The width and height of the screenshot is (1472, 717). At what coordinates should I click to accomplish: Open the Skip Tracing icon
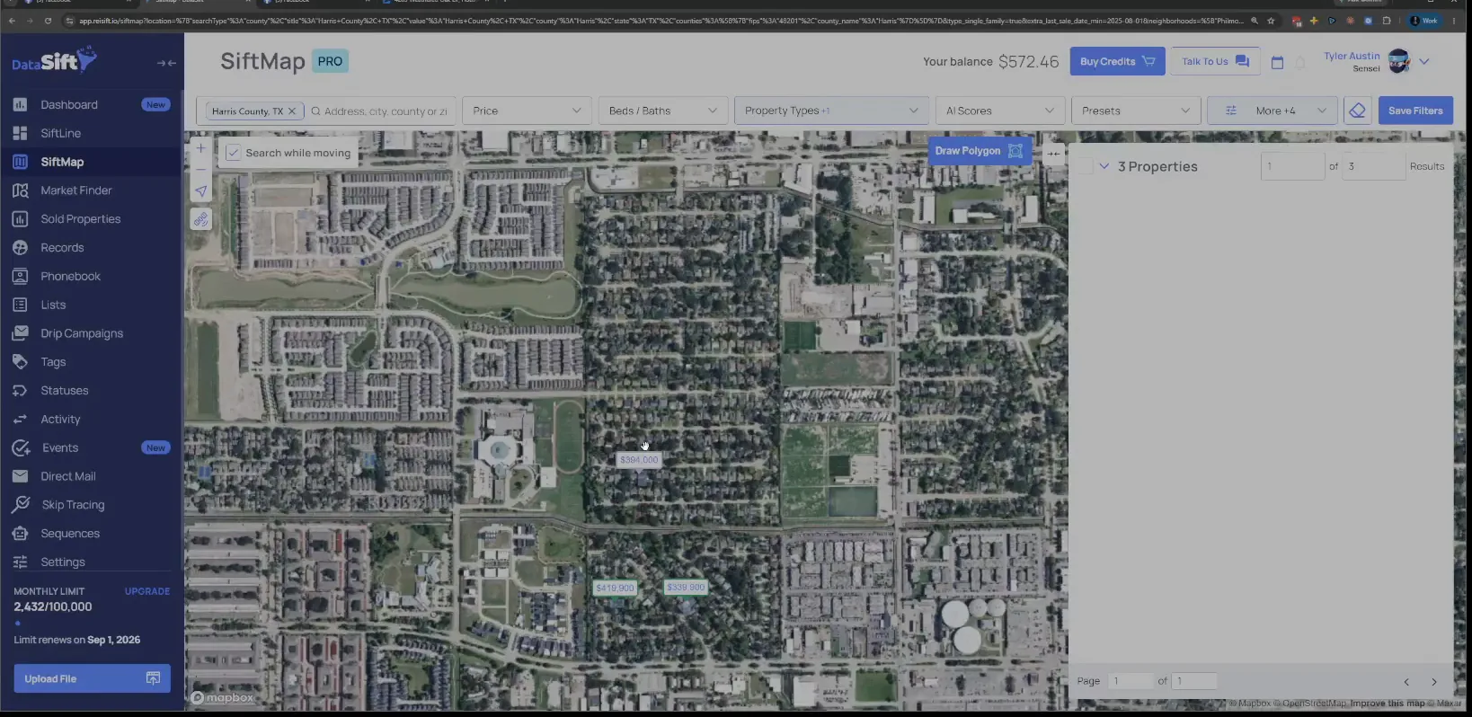(20, 505)
